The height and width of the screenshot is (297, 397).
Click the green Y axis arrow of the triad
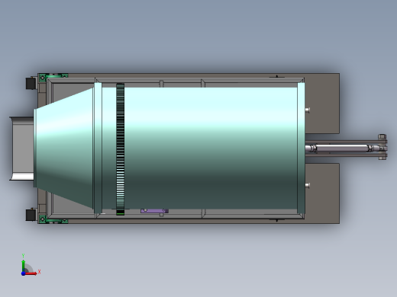click(23, 266)
